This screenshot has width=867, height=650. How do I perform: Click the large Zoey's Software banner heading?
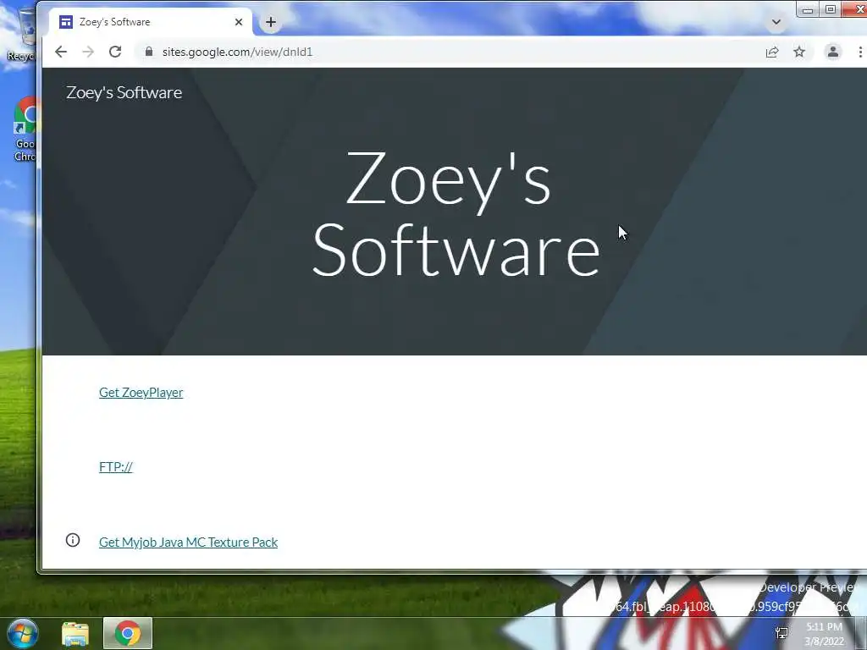click(x=456, y=213)
